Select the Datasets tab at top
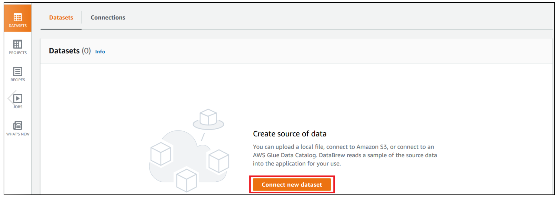Image resolution: width=558 pixels, height=198 pixels. [61, 17]
